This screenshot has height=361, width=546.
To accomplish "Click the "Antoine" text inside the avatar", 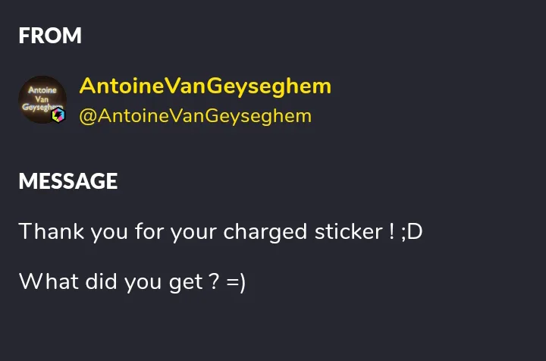I will (42, 90).
